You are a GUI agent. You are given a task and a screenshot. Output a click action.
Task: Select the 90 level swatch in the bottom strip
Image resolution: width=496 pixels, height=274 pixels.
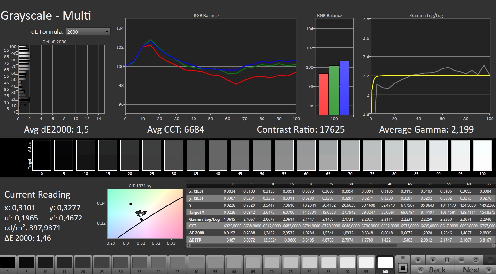coord(347,263)
